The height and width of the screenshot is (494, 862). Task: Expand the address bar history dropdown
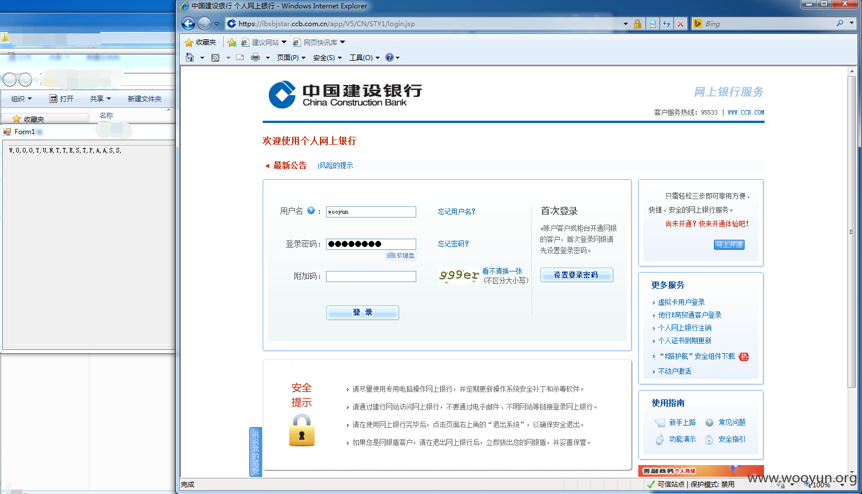pyautogui.click(x=625, y=24)
